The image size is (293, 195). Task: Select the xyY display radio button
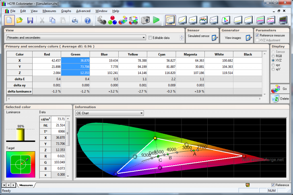(x=273, y=69)
